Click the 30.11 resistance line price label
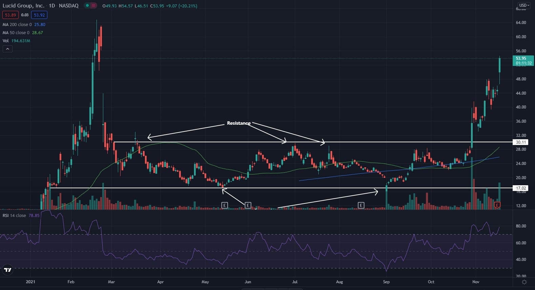The width and height of the screenshot is (535, 290). coord(521,142)
